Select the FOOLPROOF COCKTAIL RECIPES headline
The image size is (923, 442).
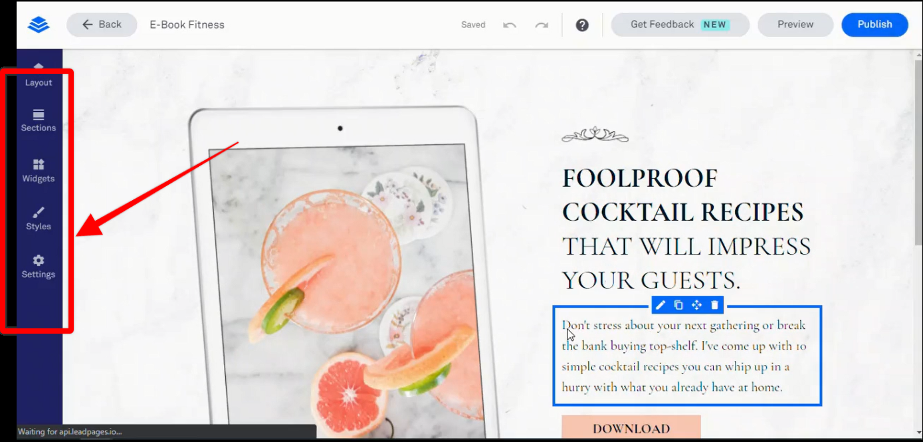[x=682, y=195]
